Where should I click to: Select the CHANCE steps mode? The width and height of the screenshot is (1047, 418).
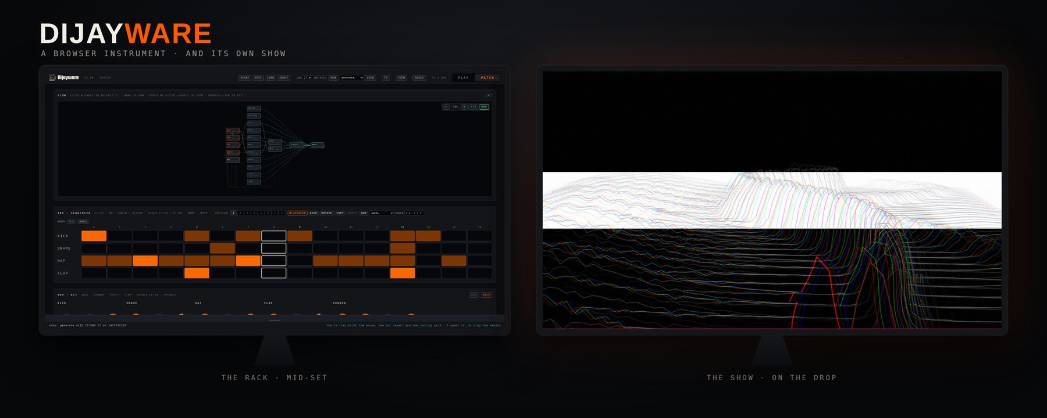point(83,222)
